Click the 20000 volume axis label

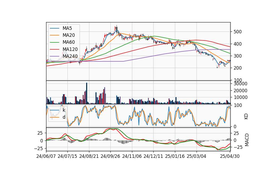(x=240, y=91)
